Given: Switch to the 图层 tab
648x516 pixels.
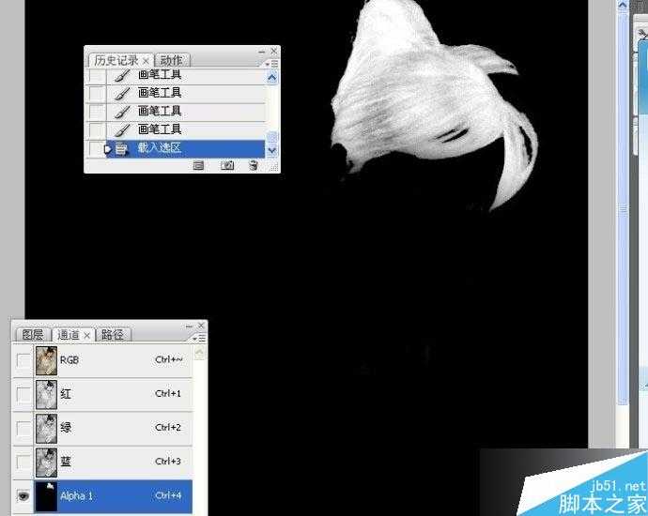Looking at the screenshot, I should tap(33, 334).
